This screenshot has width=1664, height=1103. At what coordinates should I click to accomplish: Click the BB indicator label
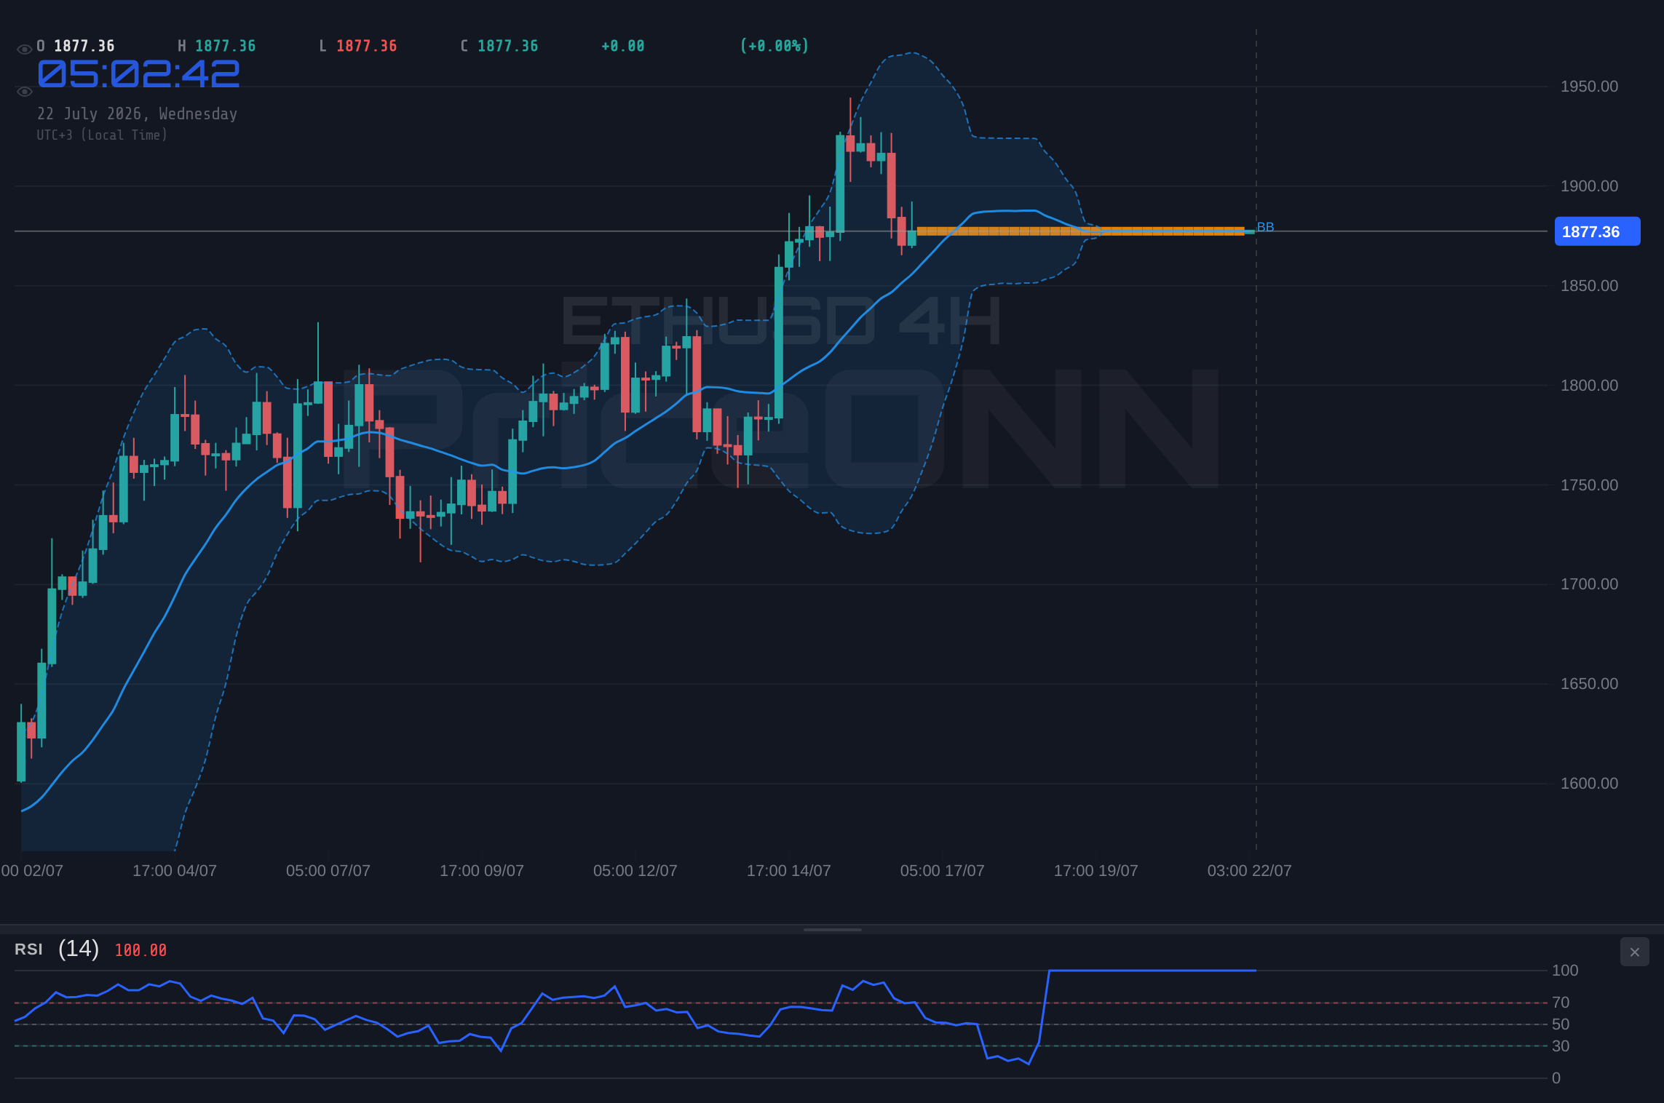coord(1265,227)
